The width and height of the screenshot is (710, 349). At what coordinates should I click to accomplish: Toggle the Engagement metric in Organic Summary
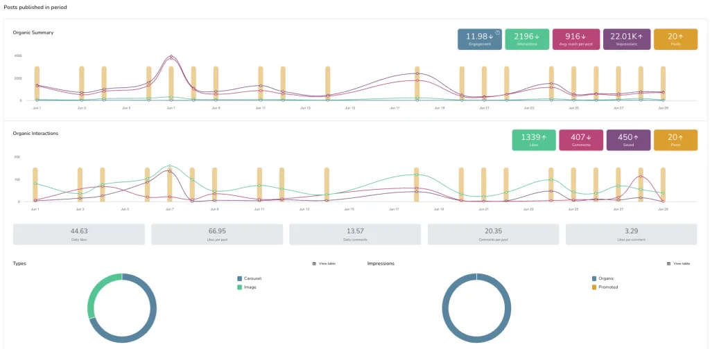[x=480, y=39]
